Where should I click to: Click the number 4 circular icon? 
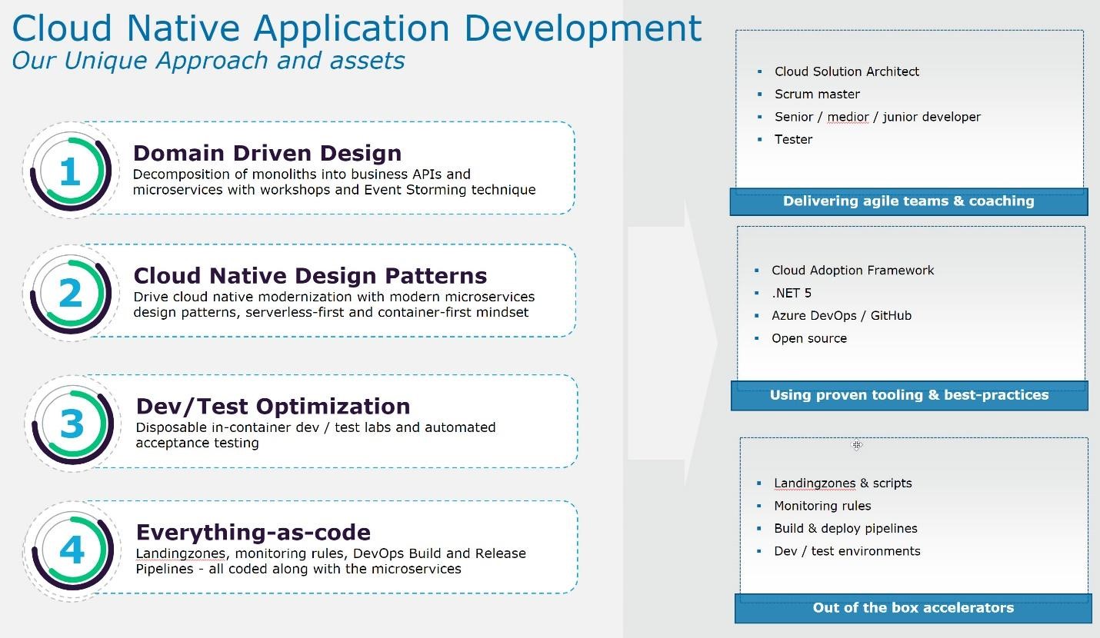(x=72, y=550)
